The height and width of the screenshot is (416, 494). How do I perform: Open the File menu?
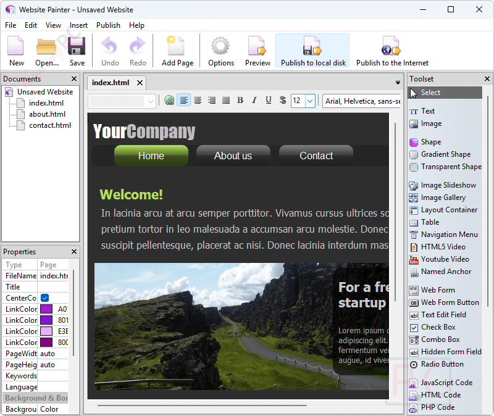(10, 25)
